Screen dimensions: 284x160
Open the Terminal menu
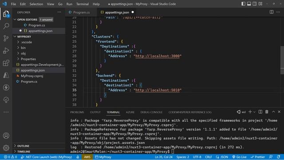coord(83,4)
